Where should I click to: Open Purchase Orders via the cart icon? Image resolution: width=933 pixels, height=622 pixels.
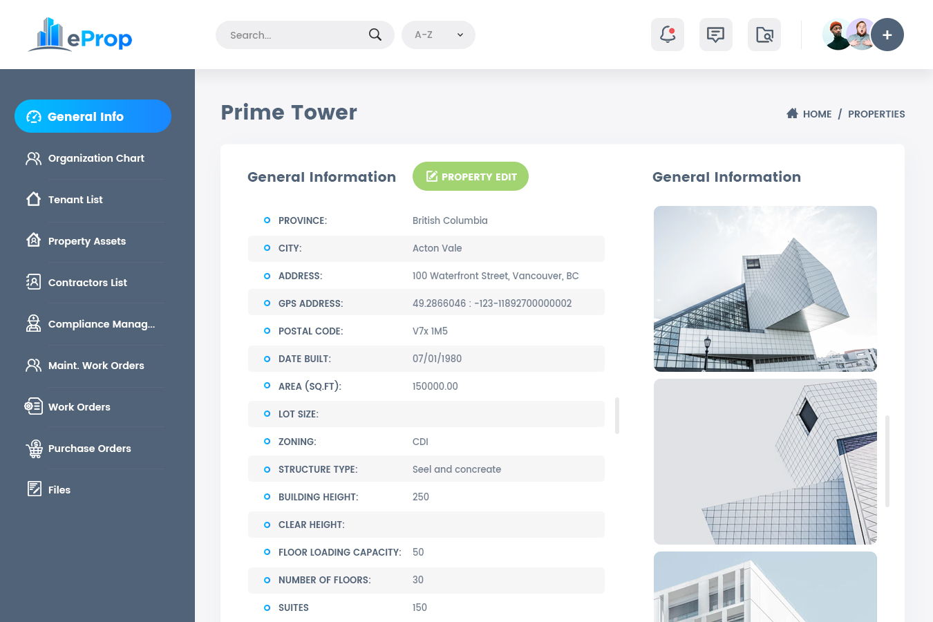tap(34, 448)
